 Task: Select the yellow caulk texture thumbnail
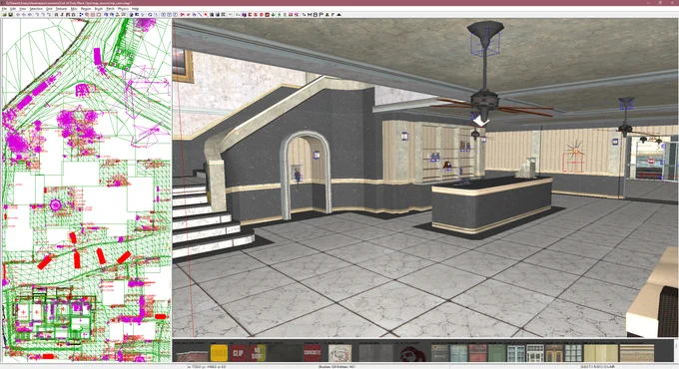click(219, 353)
